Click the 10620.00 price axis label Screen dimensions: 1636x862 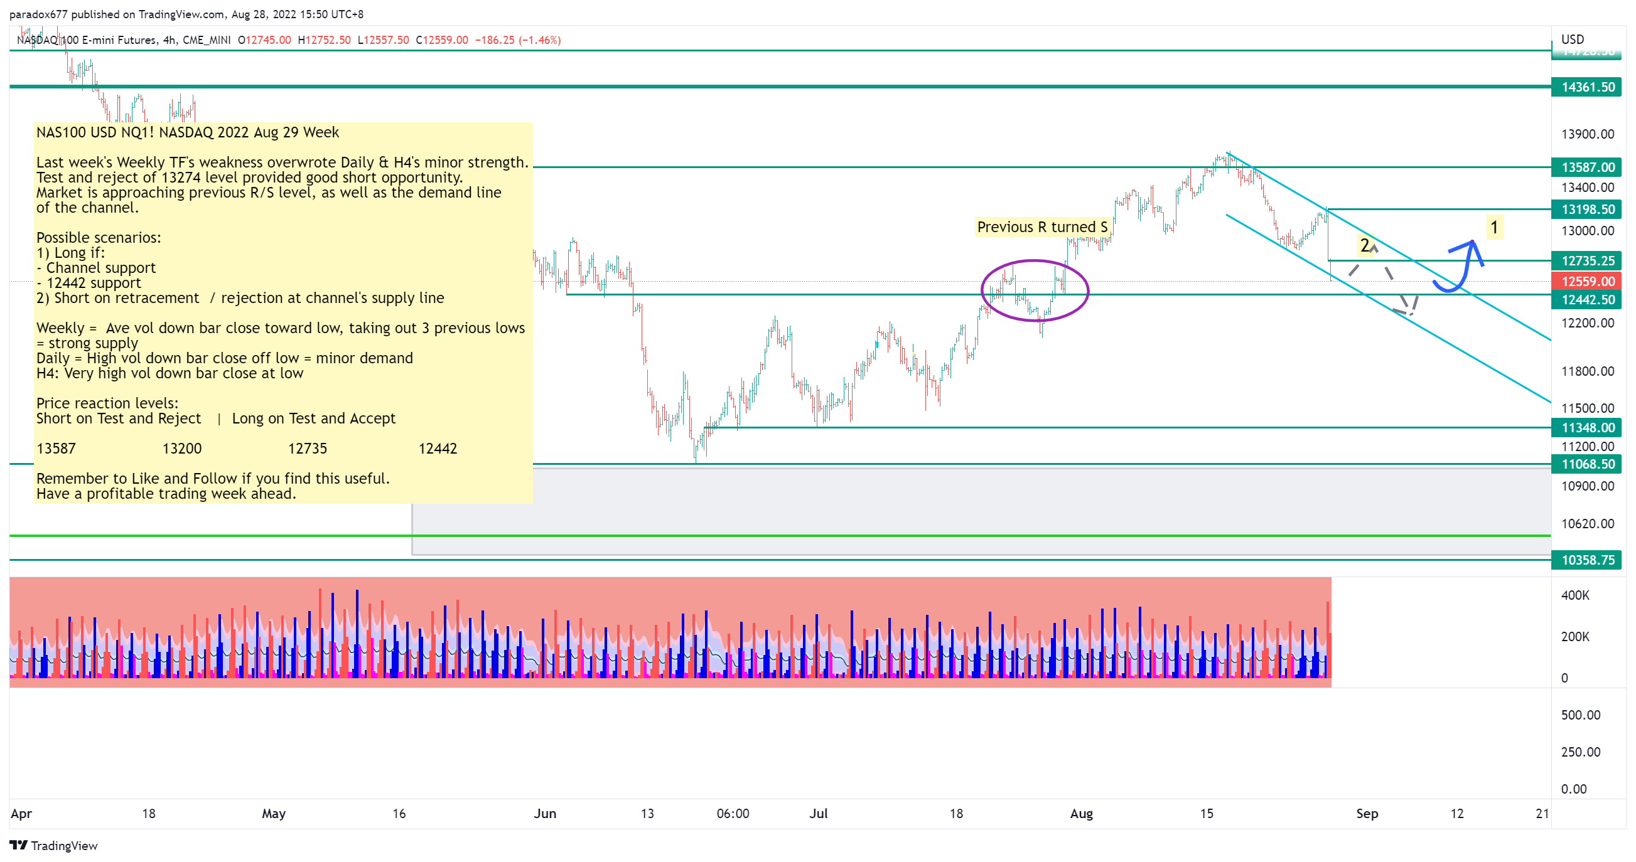pos(1587,524)
